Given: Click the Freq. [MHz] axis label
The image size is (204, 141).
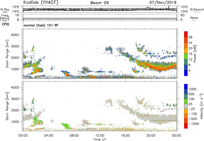Looking at the screenshot, I should coord(5,17).
